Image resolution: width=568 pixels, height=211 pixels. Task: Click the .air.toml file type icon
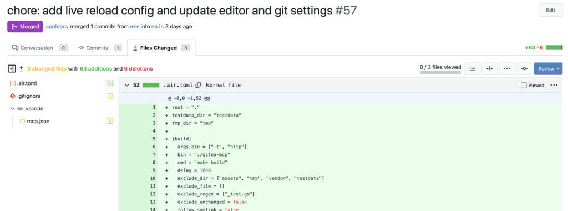click(x=13, y=83)
